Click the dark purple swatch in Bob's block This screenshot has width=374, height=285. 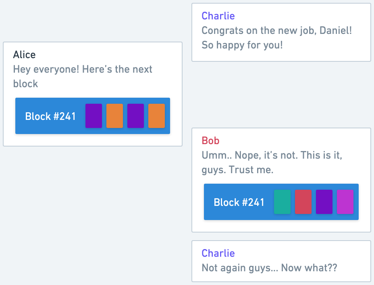pos(324,202)
